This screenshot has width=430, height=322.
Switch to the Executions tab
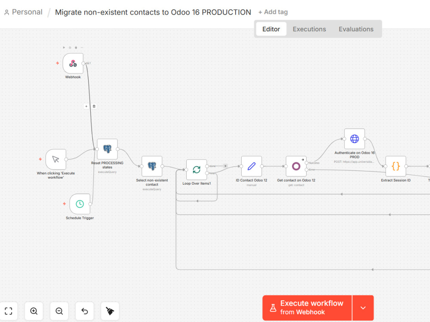pos(309,29)
